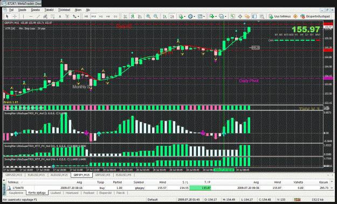The height and width of the screenshot is (204, 337).
Task: Open the Navigator folder icon
Action: (x=247, y=16)
